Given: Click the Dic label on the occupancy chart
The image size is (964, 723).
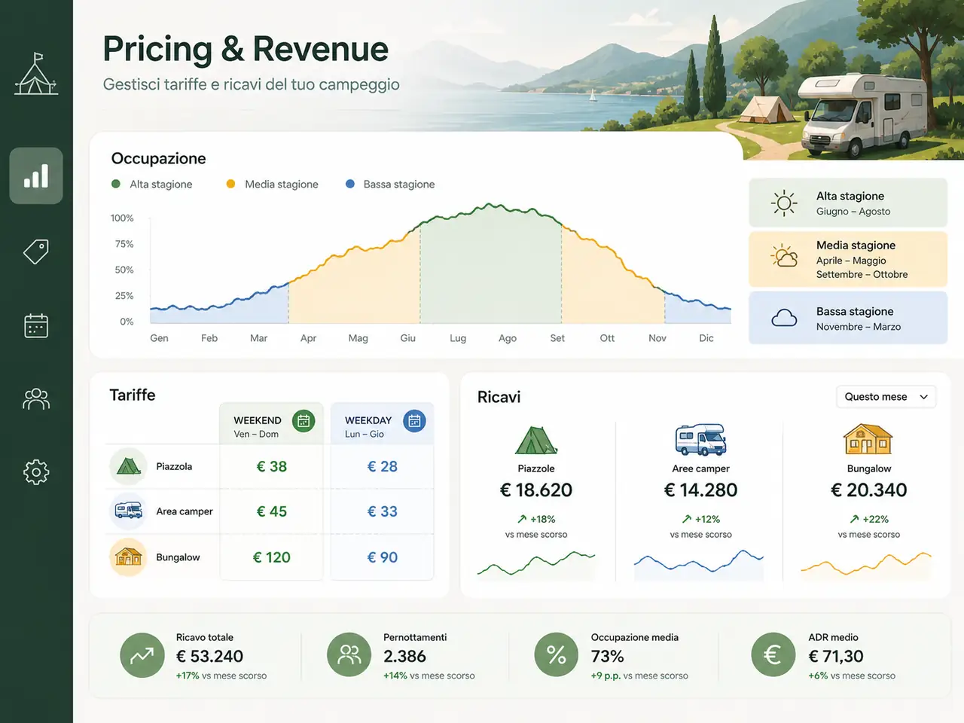Looking at the screenshot, I should pos(706,338).
